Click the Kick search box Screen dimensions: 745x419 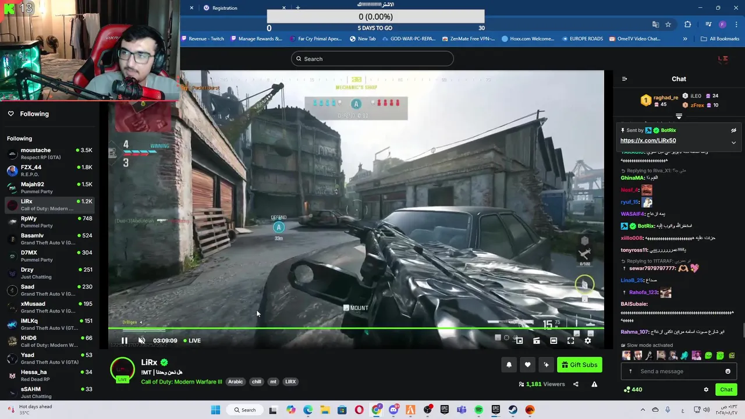coord(372,59)
